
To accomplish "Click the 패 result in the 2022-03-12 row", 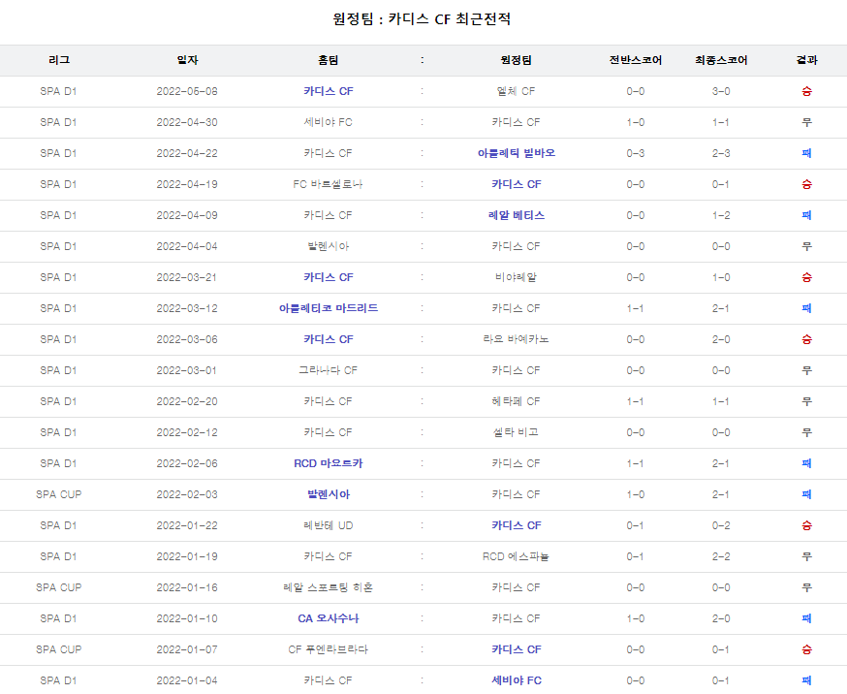I will click(x=806, y=308).
